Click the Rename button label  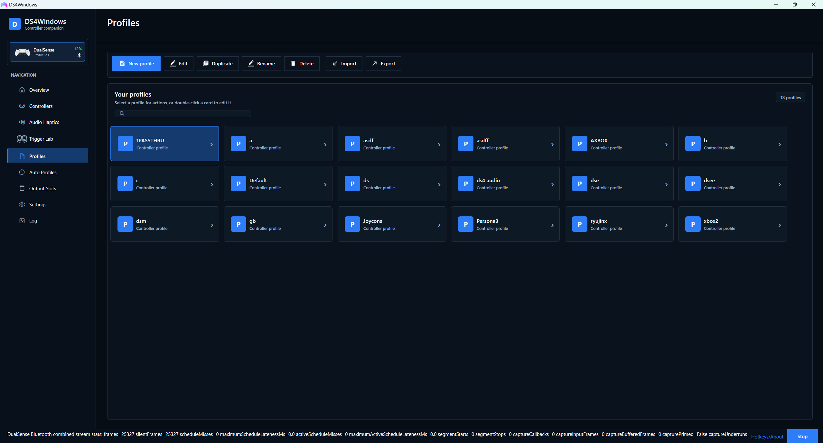[266, 63]
